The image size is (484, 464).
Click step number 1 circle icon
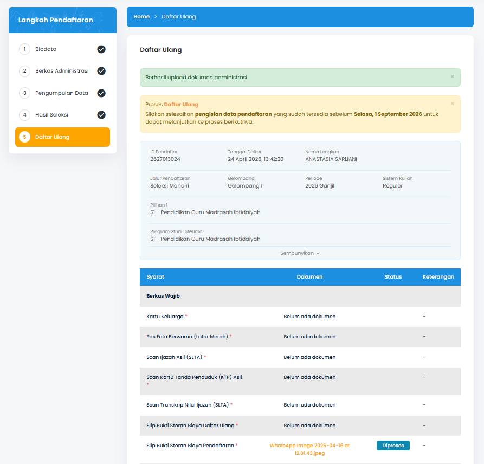point(24,49)
